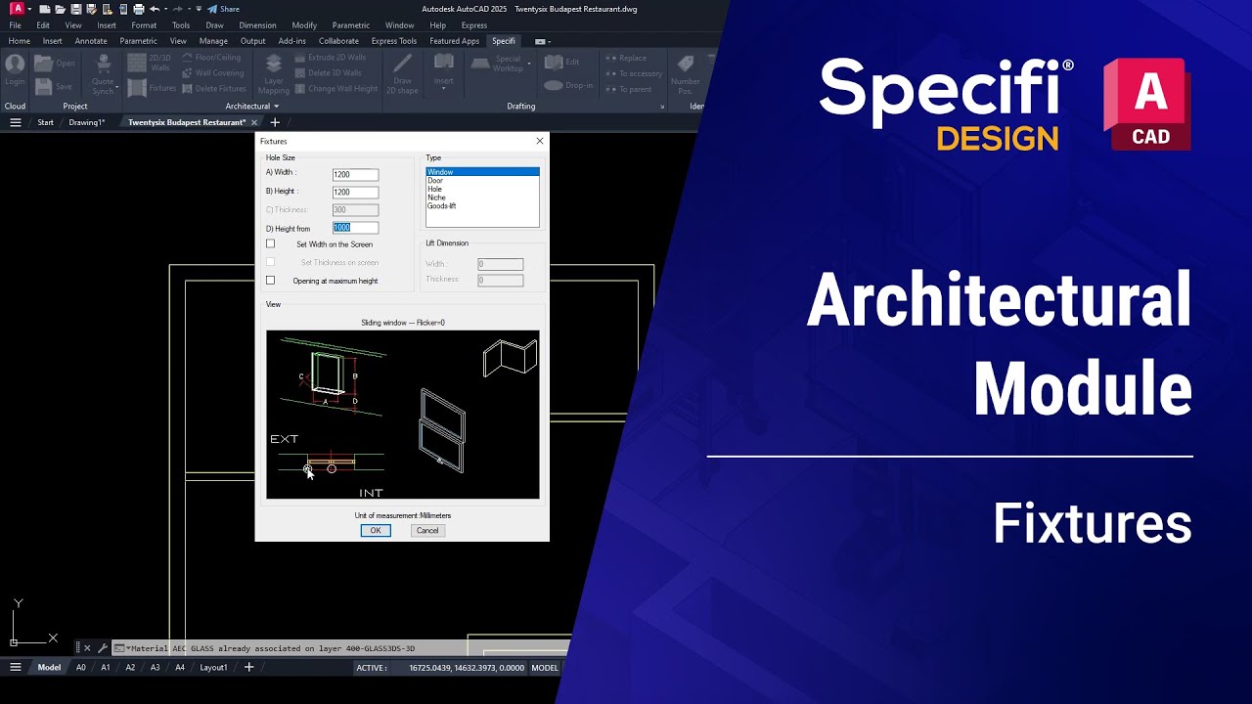Open the AutoCAD application menu arrow
Viewport: 1252px width, 704px height.
(x=30, y=9)
